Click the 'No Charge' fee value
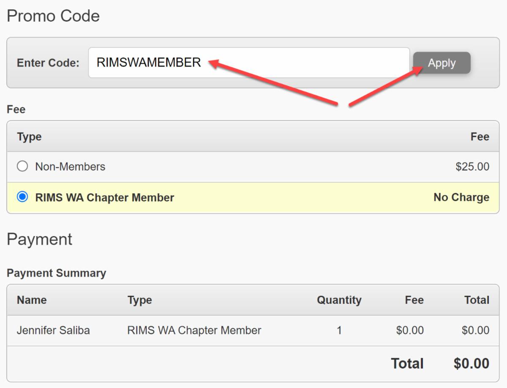Screen dimensions: 507x388 [x=461, y=198]
